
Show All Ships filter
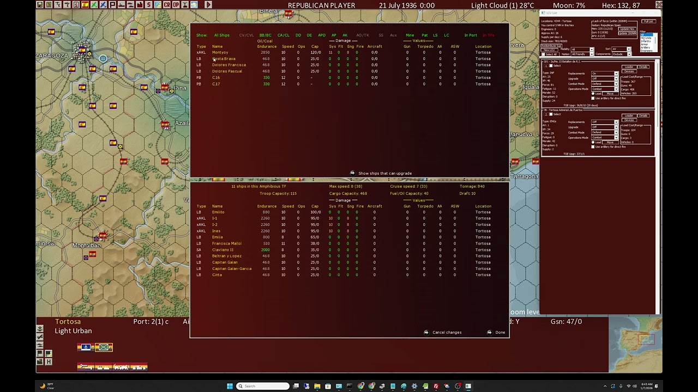pyautogui.click(x=222, y=35)
